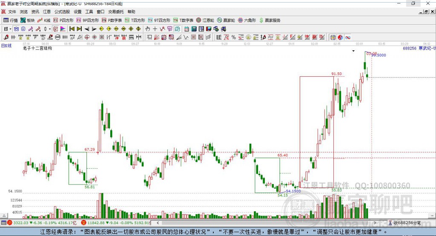The width and height of the screenshot is (436, 236).
Task: Open the calculator icon
Action: pos(194,29)
